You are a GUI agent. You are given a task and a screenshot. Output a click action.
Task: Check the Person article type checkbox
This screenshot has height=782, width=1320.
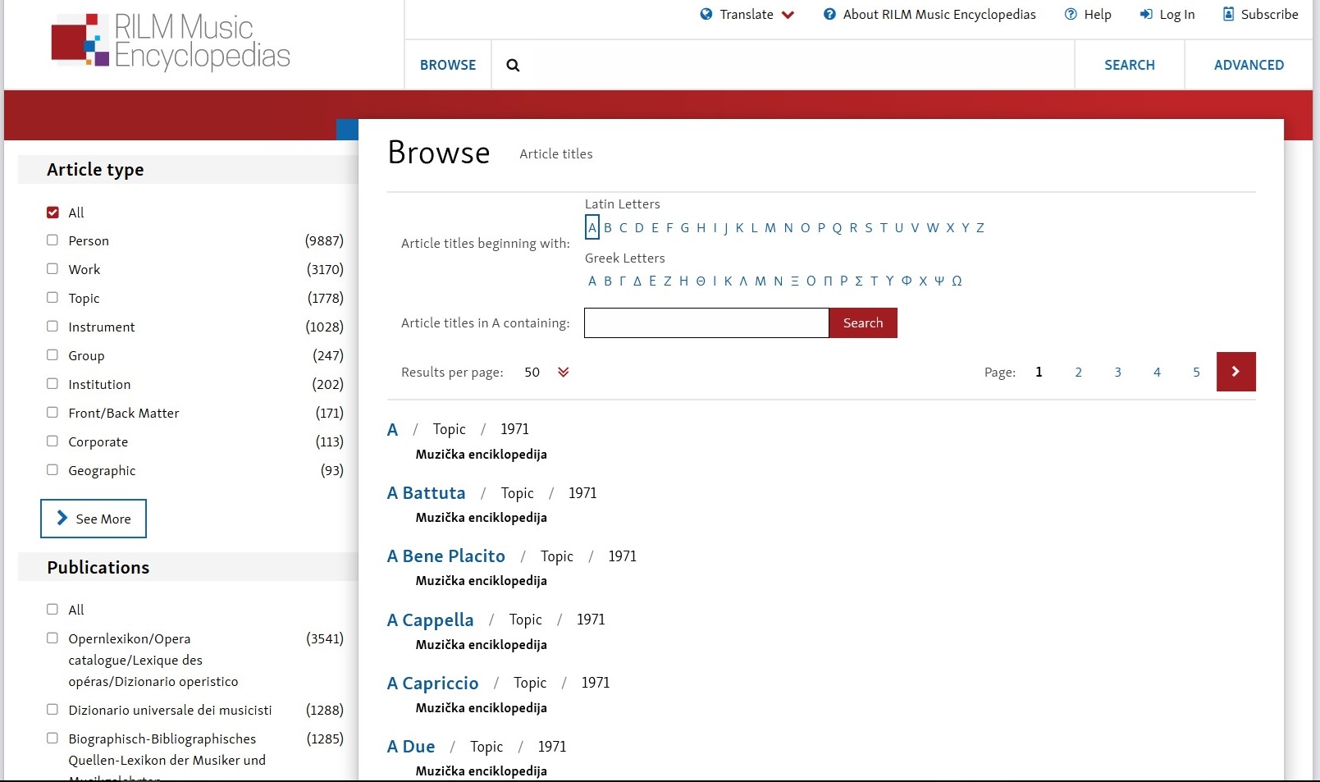53,240
